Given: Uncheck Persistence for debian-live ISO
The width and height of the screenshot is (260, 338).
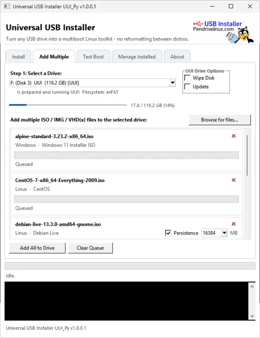Looking at the screenshot, I should [168, 233].
